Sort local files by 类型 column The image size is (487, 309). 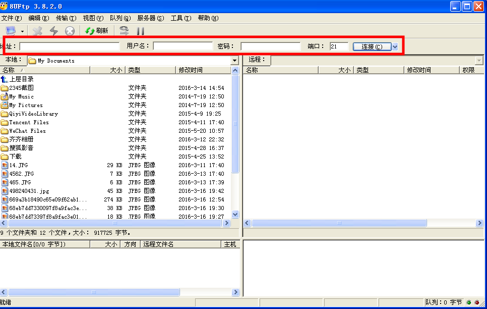point(150,70)
